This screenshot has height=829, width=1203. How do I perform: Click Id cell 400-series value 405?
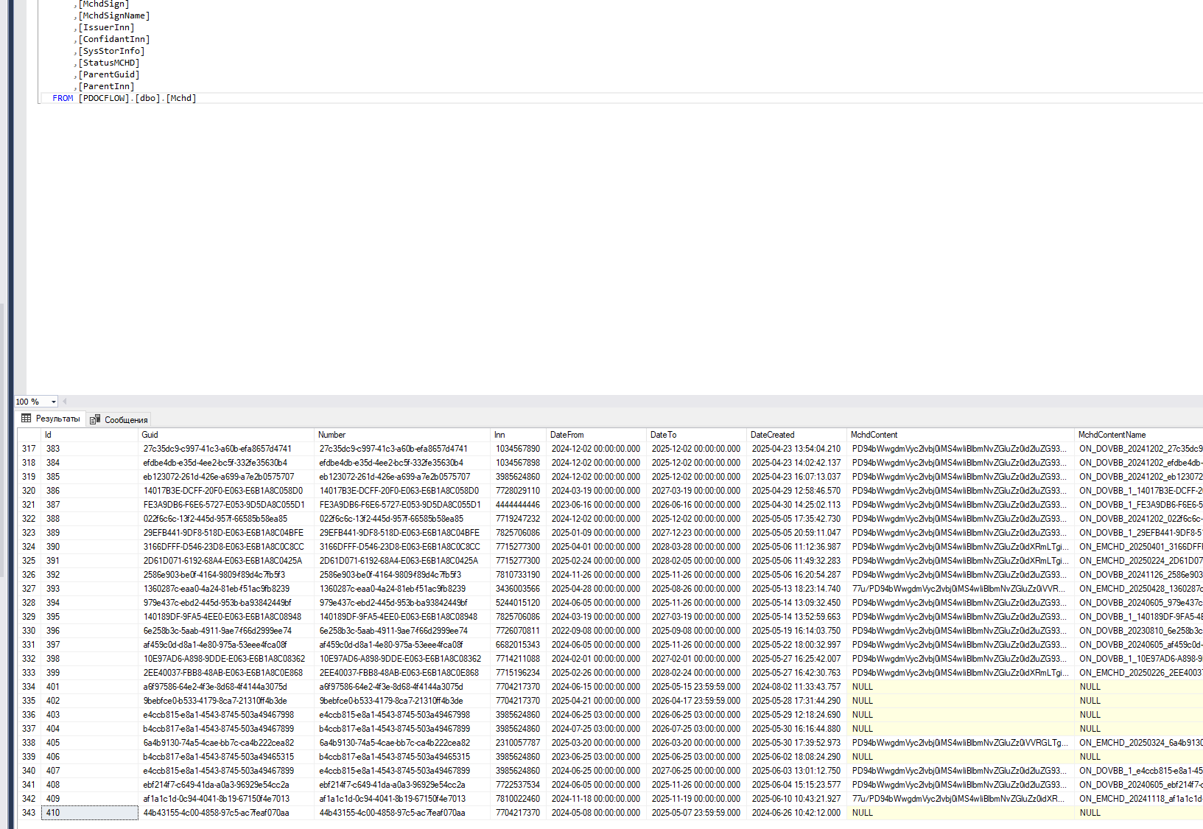90,743
